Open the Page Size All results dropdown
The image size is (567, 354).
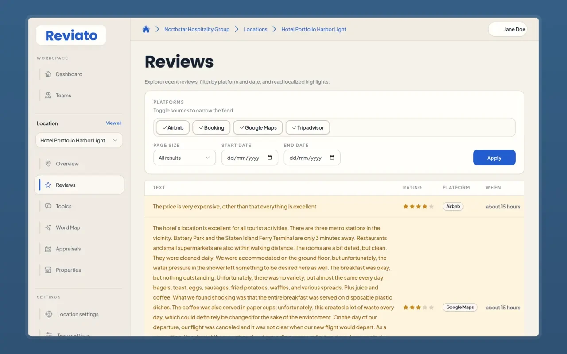coord(185,158)
